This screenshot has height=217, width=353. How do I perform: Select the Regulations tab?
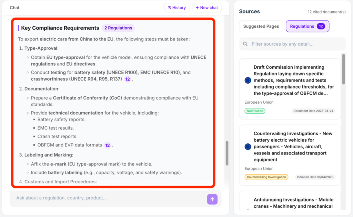tap(307, 26)
